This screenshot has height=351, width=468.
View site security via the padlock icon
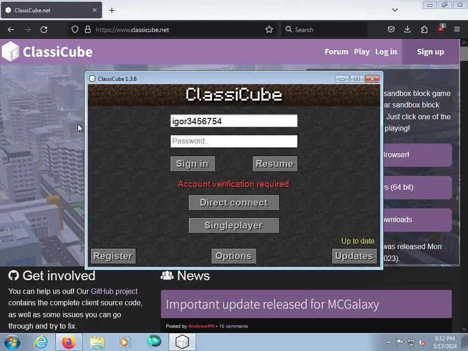[88, 30]
